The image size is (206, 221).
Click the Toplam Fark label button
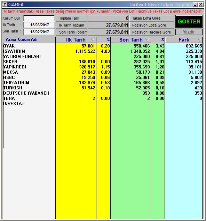pos(71,18)
